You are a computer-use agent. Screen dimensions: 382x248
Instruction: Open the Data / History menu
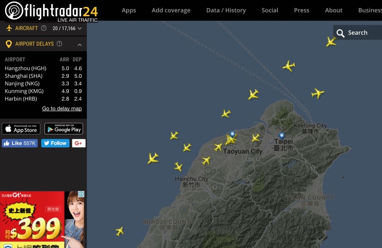[x=226, y=10]
